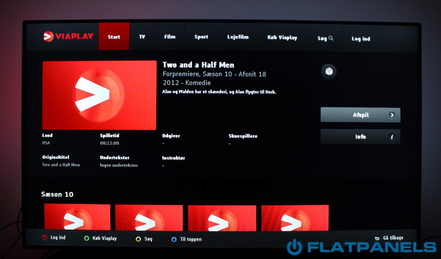This screenshot has height=259, width=441.
Task: Click the title Two and a Half Men
Action: (x=198, y=65)
